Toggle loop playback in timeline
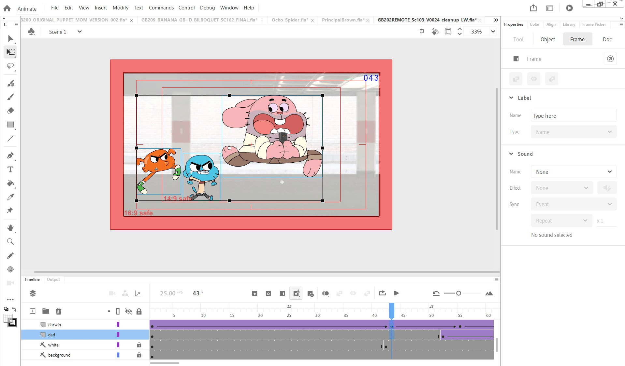This screenshot has height=366, width=625. [382, 293]
